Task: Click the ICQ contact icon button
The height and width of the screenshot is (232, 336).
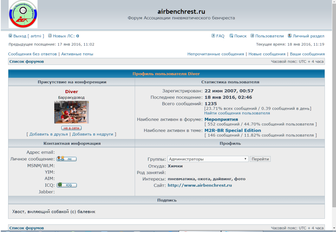Action: [x=67, y=185]
